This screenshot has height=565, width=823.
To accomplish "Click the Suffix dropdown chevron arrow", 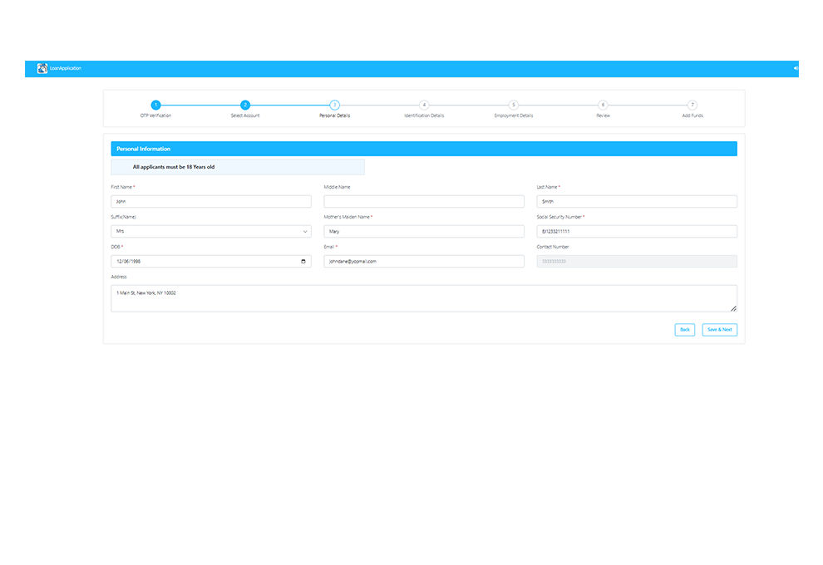I will (x=304, y=231).
